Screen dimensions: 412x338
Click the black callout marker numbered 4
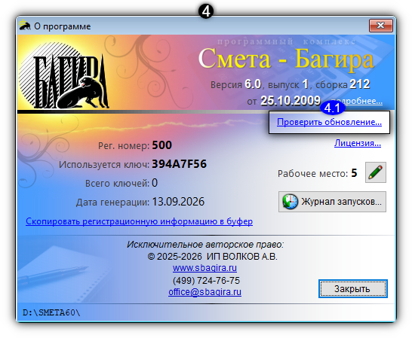(206, 11)
